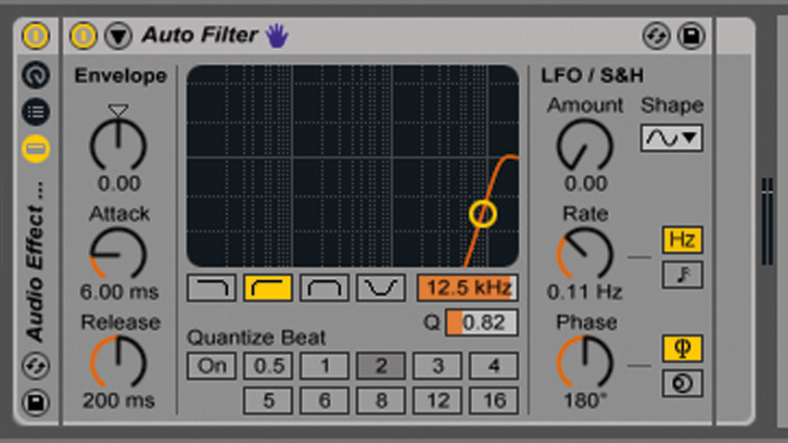This screenshot has width=788, height=443.
Task: Click the yellow filter cutoff handle
Action: pyautogui.click(x=483, y=214)
